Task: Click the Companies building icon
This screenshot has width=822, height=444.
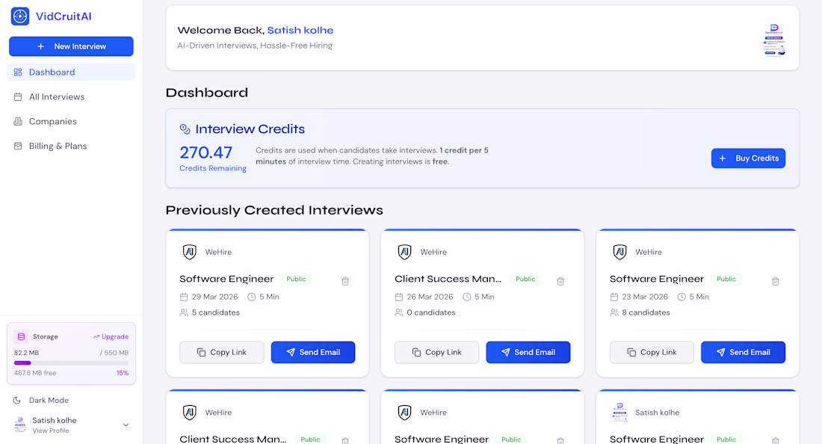Action: point(18,122)
